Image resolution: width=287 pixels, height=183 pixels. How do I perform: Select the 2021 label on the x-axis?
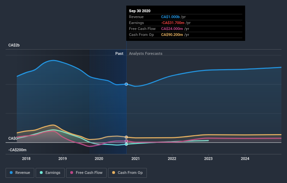[x=135, y=159]
